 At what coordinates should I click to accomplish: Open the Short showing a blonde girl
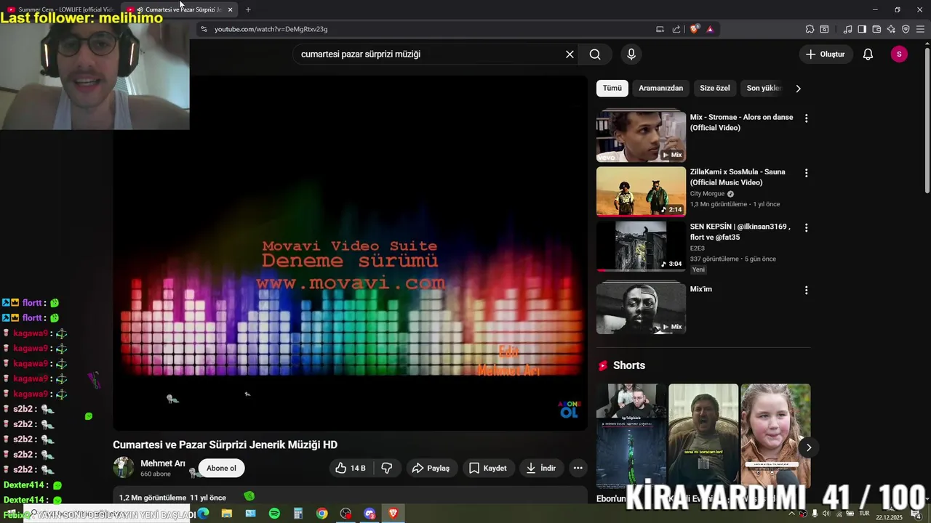775,436
